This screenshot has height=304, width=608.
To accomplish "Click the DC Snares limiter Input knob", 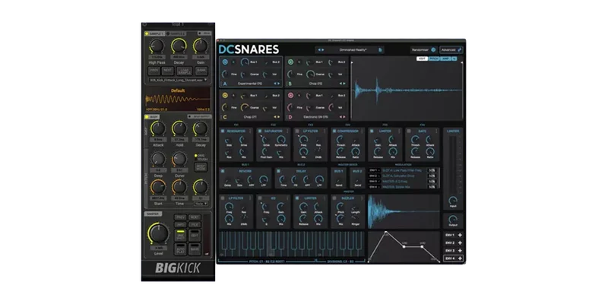I will click(452, 201).
